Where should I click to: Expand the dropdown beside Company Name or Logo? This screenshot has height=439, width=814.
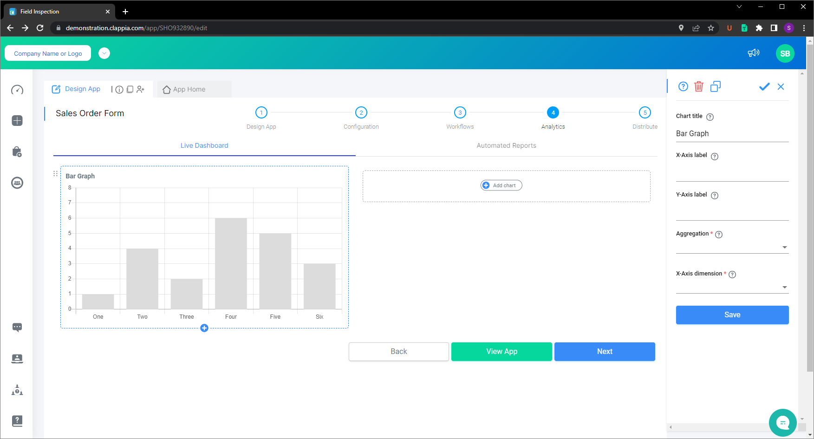[104, 53]
